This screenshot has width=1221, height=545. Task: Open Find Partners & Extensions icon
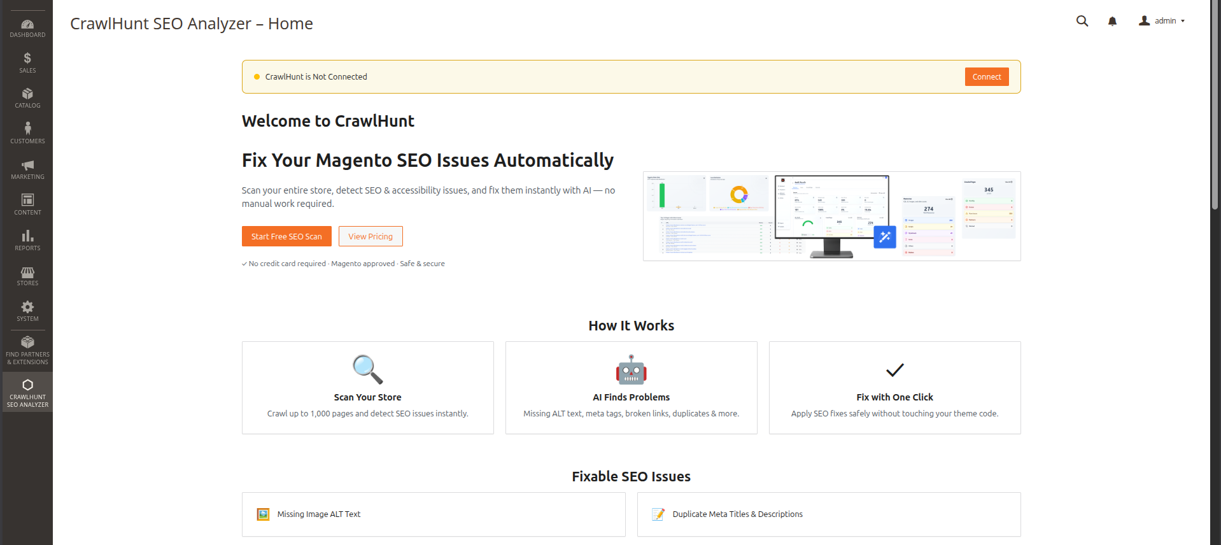click(x=27, y=342)
